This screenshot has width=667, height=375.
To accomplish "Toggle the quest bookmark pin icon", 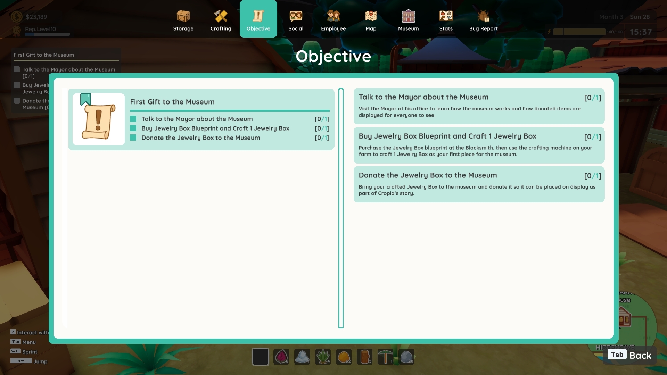I will pos(85,99).
